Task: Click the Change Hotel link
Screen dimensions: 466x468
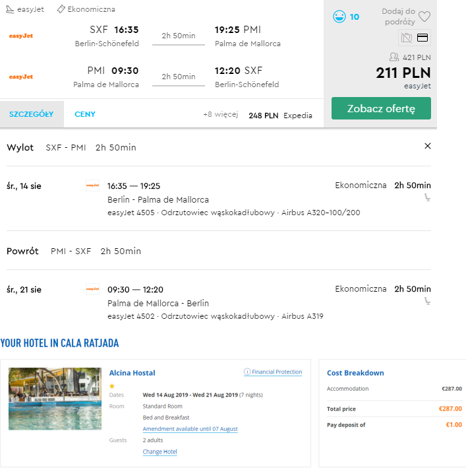Action: pyautogui.click(x=160, y=451)
